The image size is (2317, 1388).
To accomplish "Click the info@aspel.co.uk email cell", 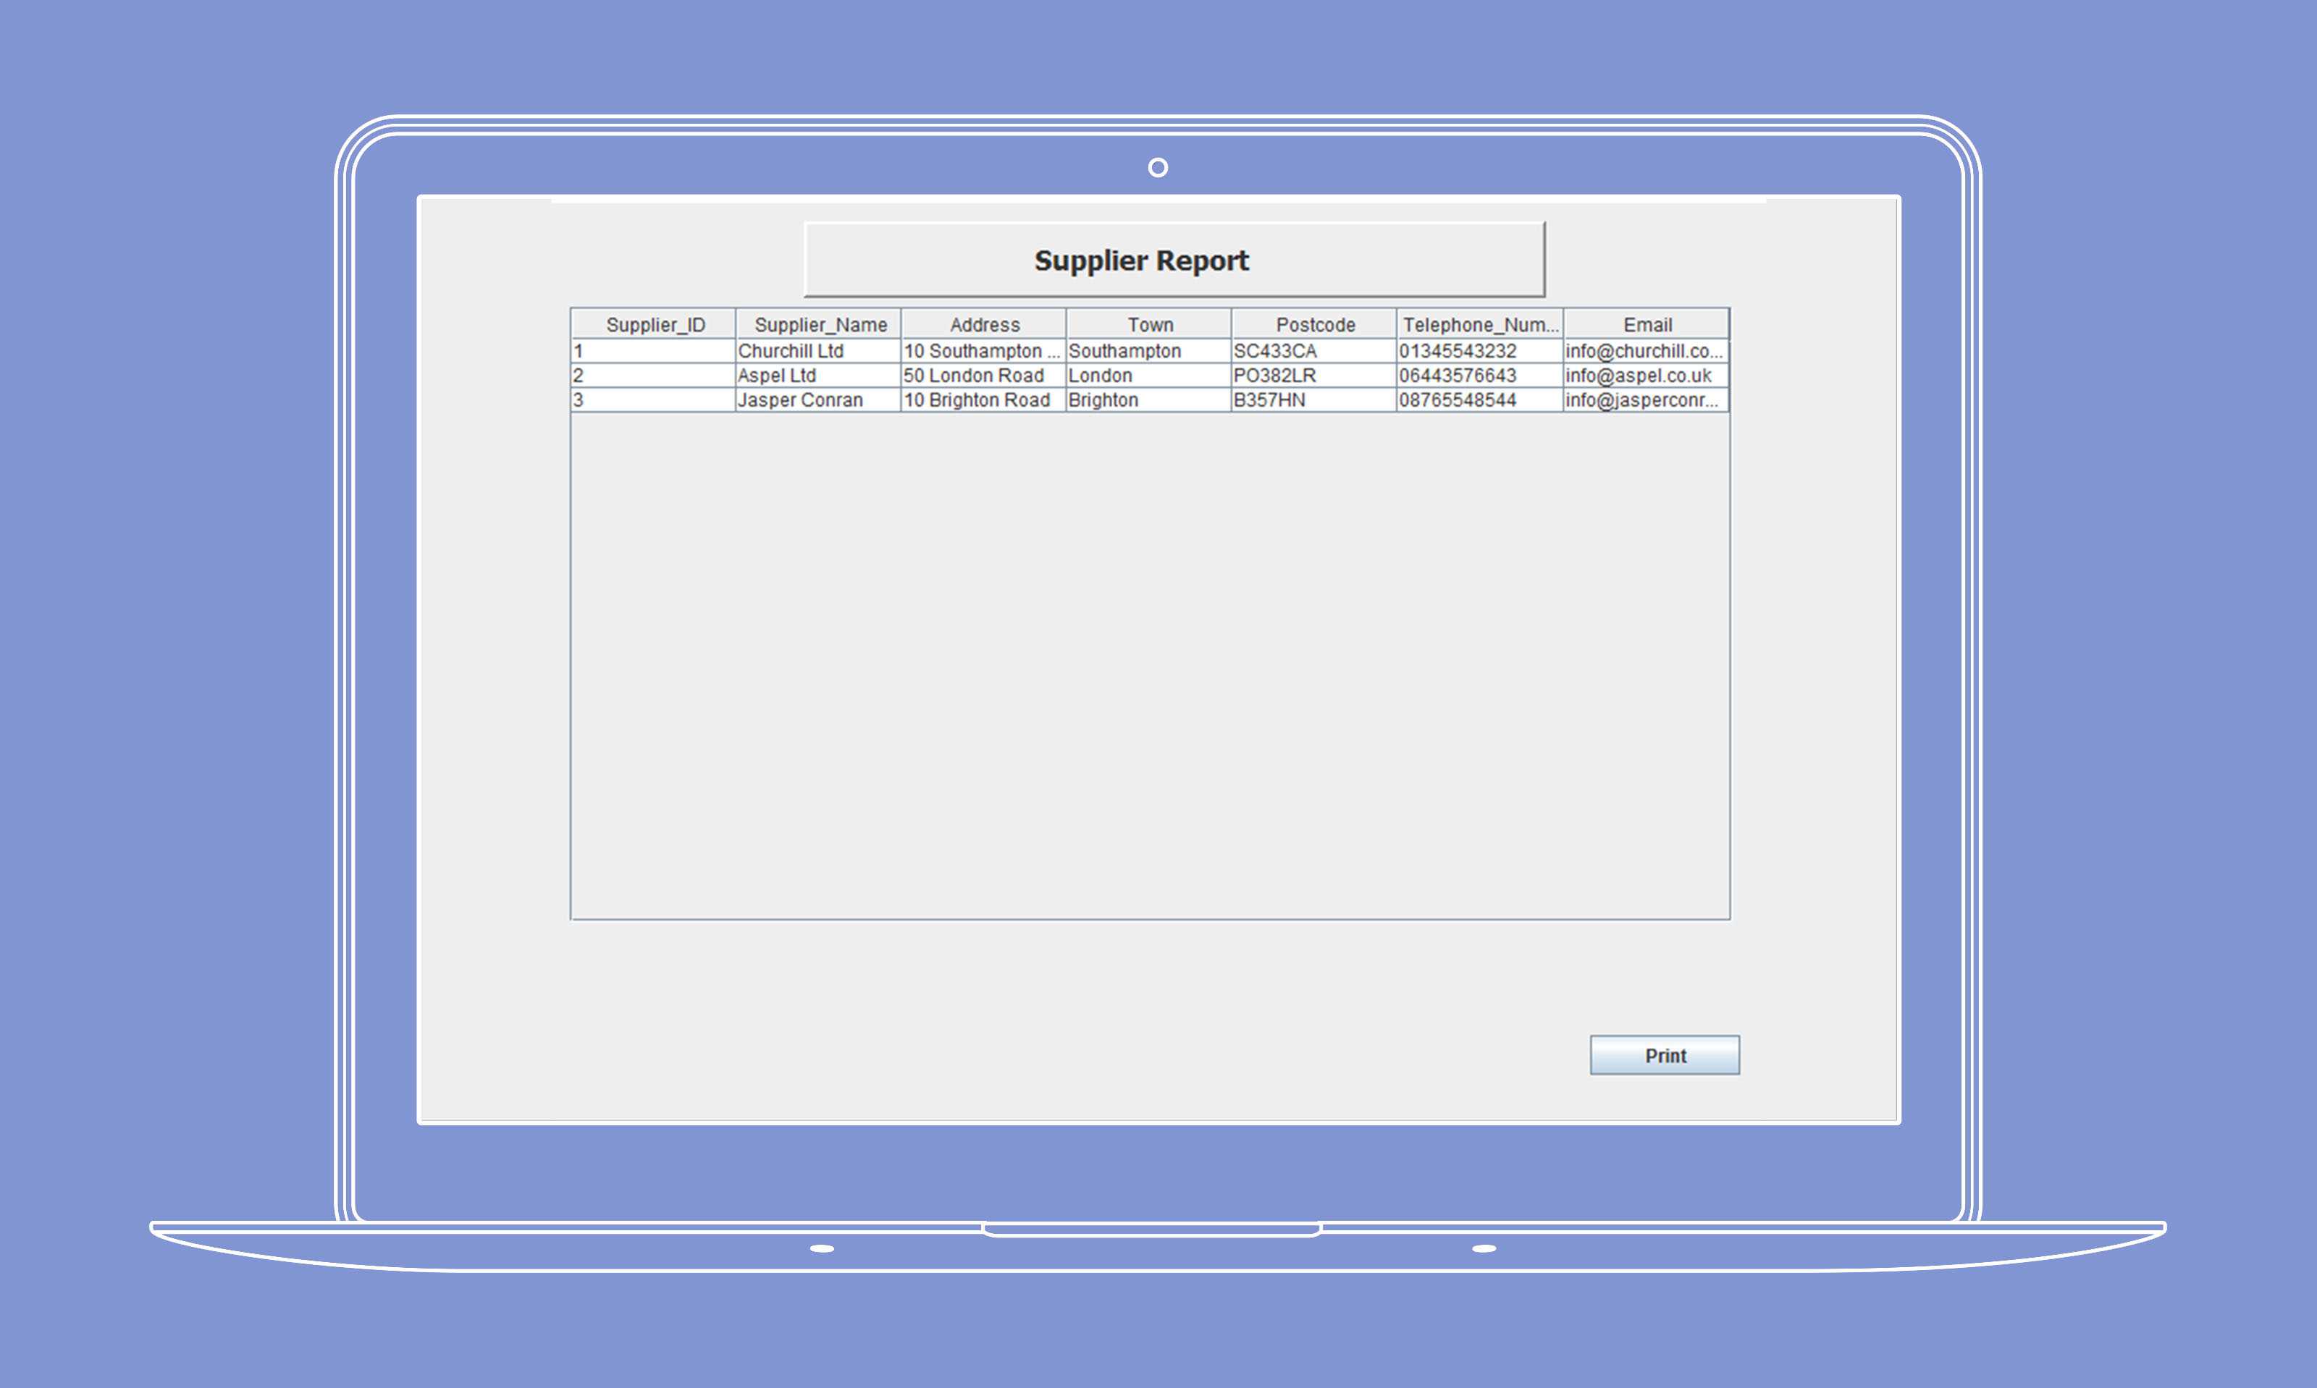I will pyautogui.click(x=1646, y=375).
